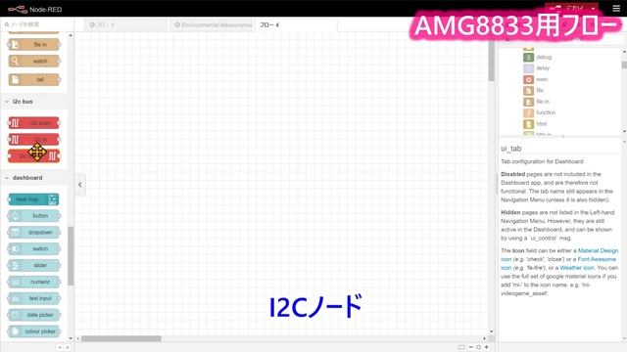Click the 'Tab configuration for Dashboard' text
Screen dimensions: 627x352
542,161
